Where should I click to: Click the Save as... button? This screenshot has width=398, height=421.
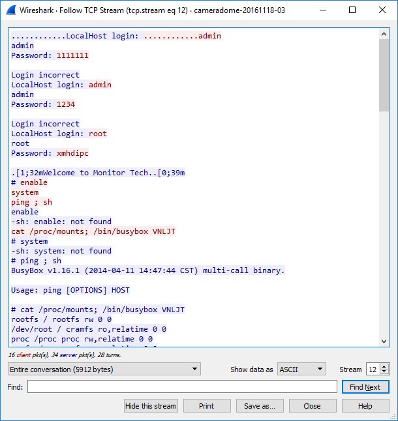259,406
